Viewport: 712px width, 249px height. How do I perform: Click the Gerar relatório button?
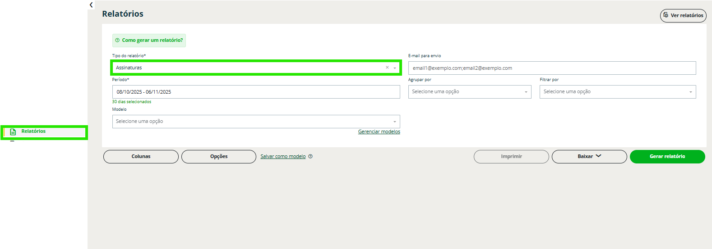tap(667, 157)
